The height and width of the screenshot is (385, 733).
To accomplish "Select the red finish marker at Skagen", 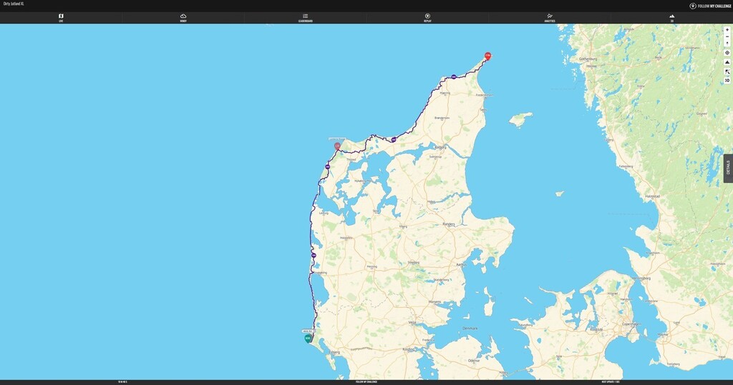I will [487, 56].
